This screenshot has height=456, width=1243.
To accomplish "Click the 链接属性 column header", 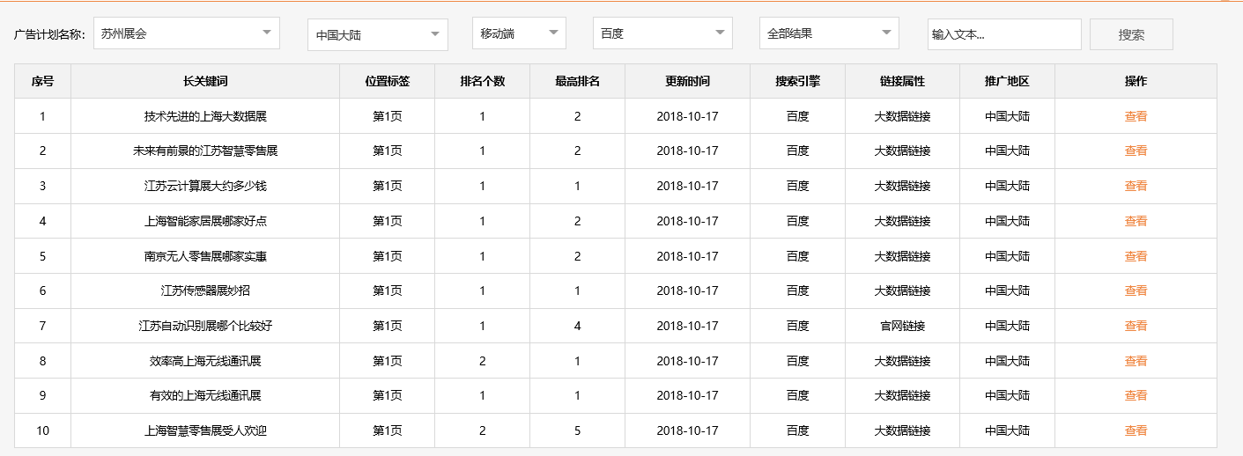I will coord(903,81).
